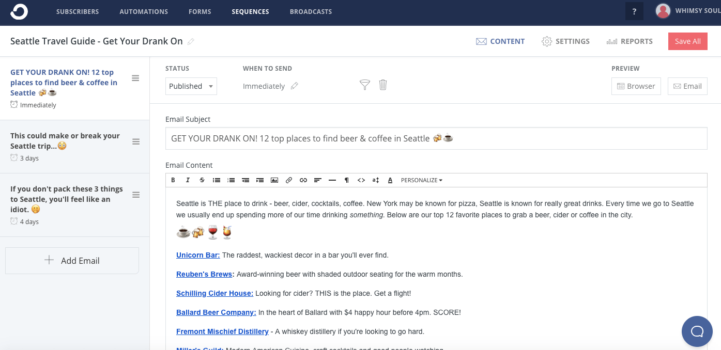Delete this email with the trash icon
This screenshot has height=350, width=721.
coord(383,85)
